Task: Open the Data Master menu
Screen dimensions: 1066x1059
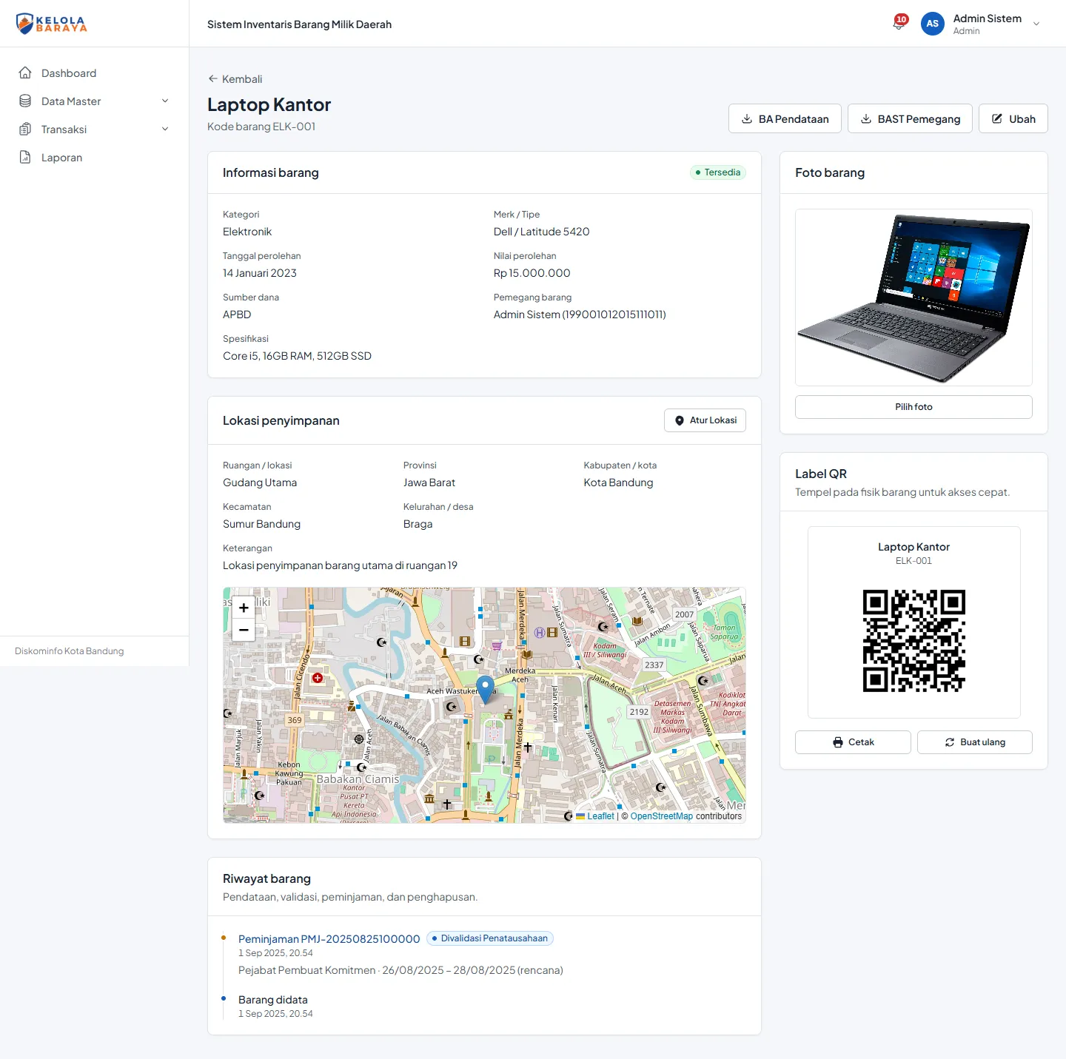Action: tap(94, 101)
